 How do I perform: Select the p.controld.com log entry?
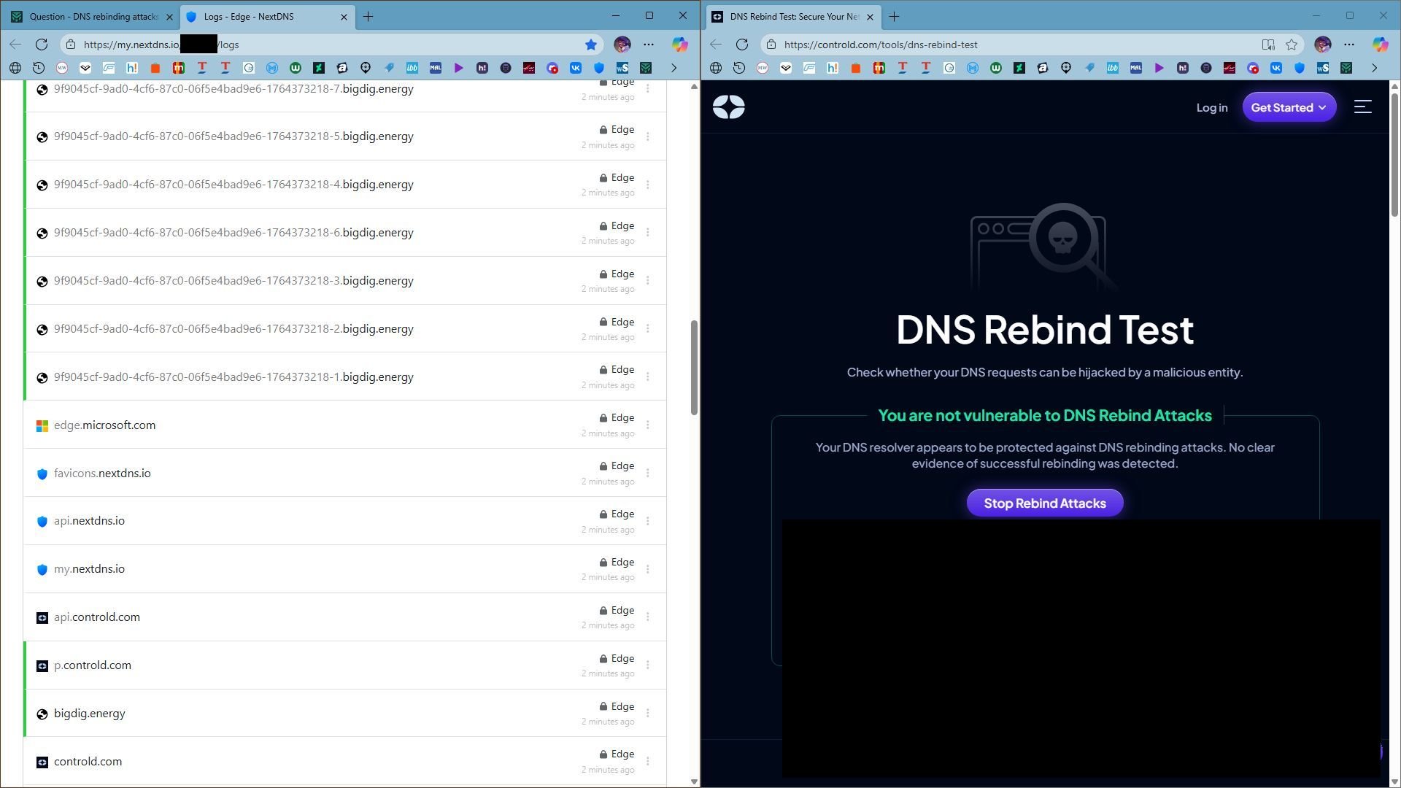pyautogui.click(x=93, y=665)
